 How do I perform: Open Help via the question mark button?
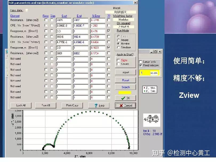pyautogui.click(x=99, y=105)
